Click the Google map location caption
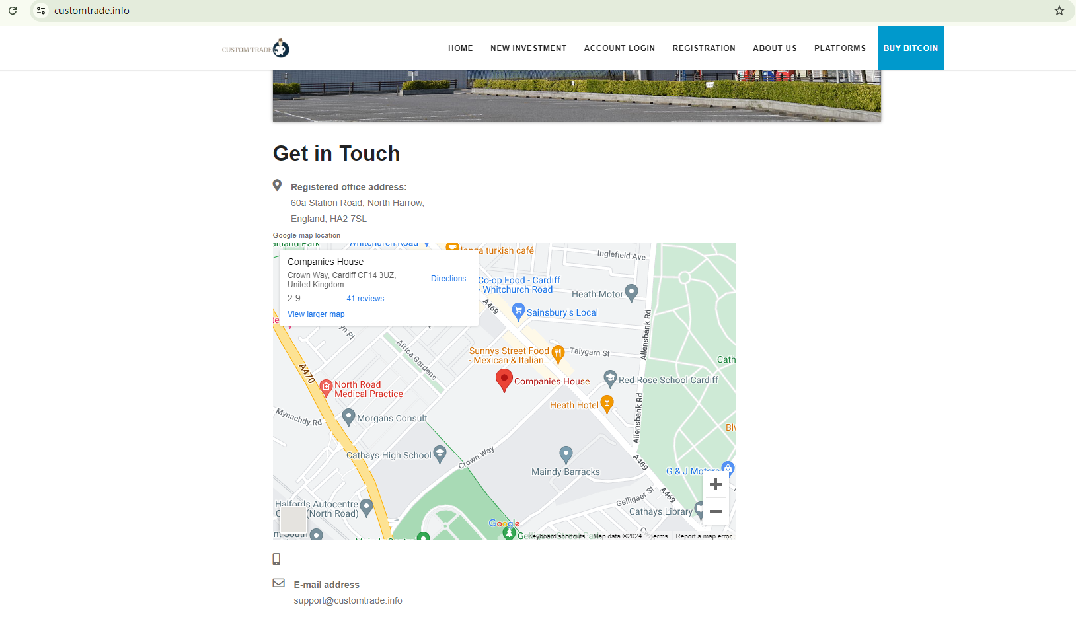 click(307, 235)
